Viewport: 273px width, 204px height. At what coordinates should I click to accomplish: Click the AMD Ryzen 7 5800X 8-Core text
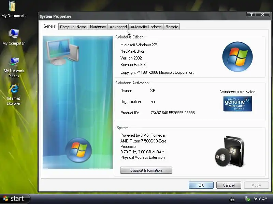pos(143,141)
